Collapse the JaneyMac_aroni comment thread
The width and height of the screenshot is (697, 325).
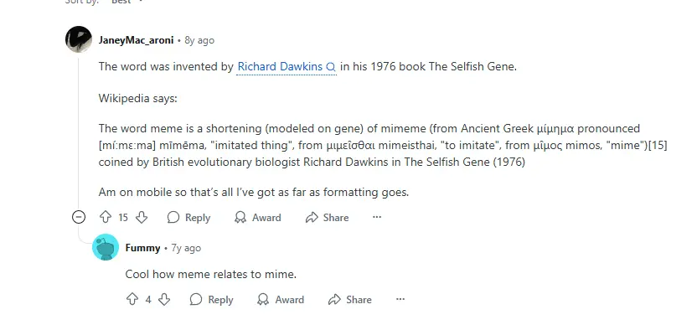[x=79, y=217]
